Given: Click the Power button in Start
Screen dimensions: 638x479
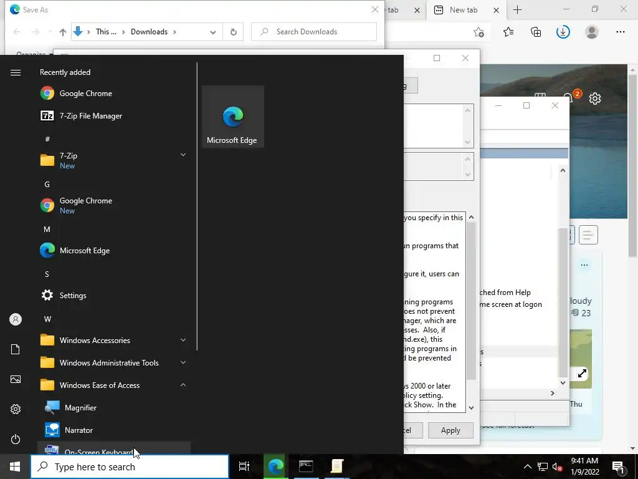Looking at the screenshot, I should [x=16, y=439].
